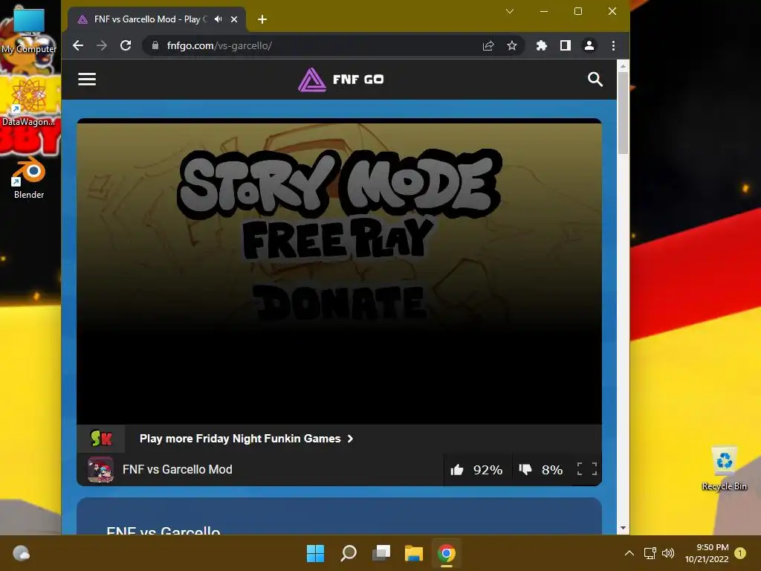Open the Chrome extensions puzzle icon
761x571 pixels.
tap(541, 45)
